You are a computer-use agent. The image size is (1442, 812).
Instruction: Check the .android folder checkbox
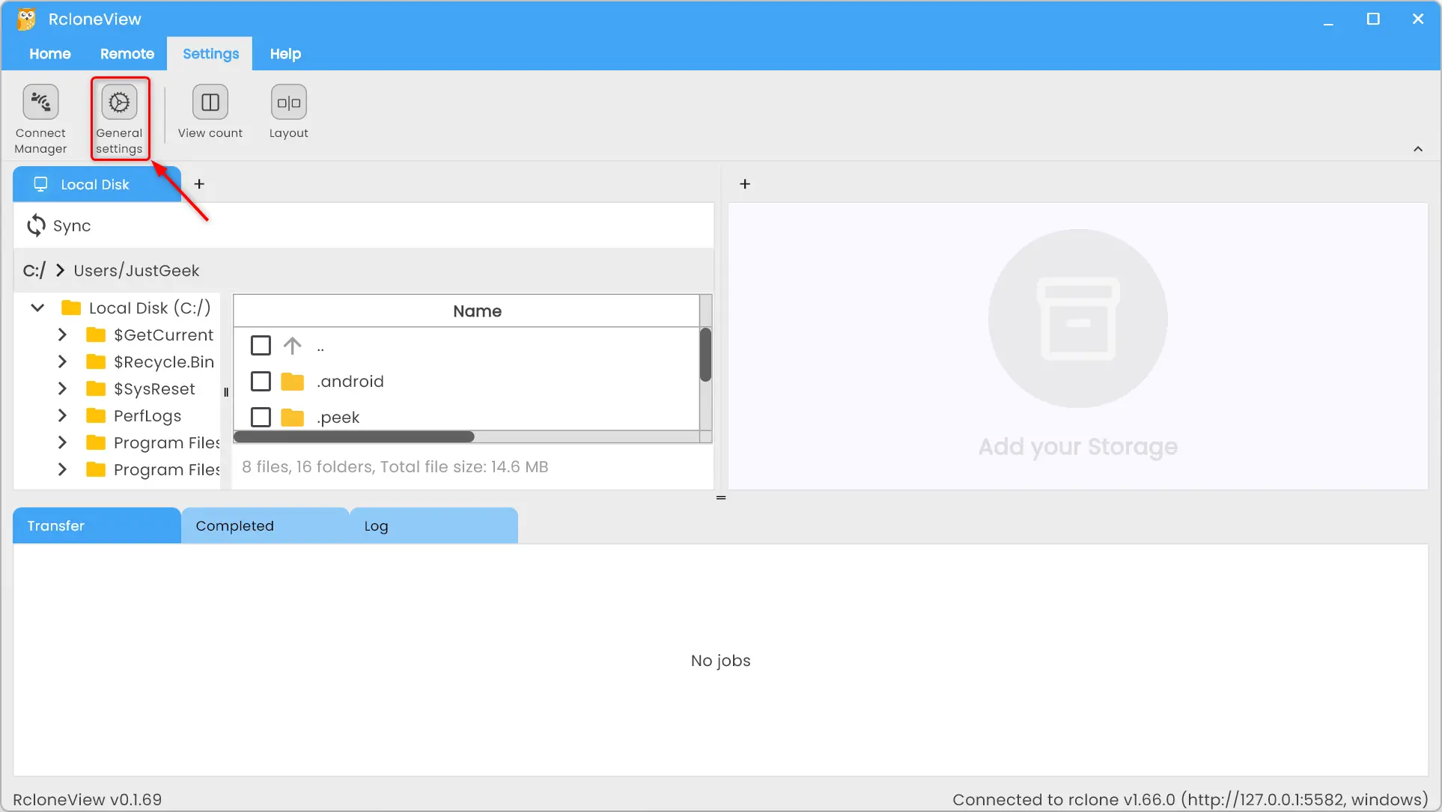[x=261, y=382]
